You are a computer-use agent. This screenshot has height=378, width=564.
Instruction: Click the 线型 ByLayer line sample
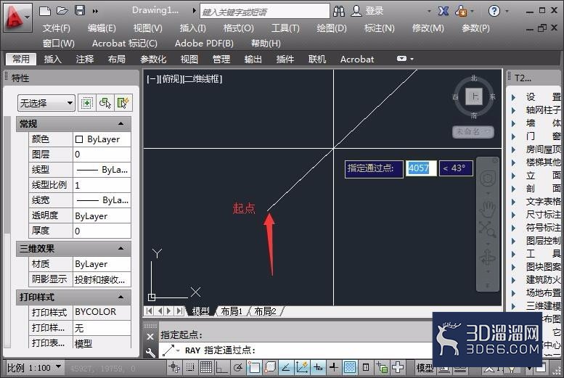[87, 170]
